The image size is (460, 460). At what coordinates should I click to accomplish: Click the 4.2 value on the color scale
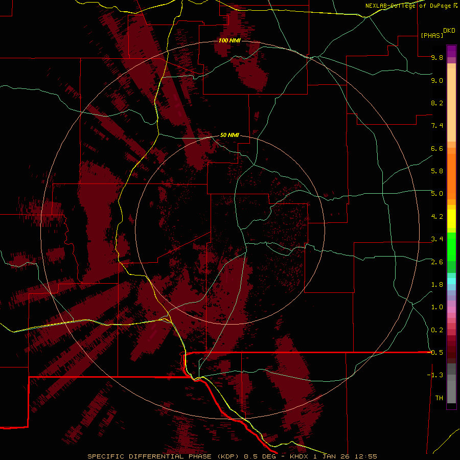point(437,217)
